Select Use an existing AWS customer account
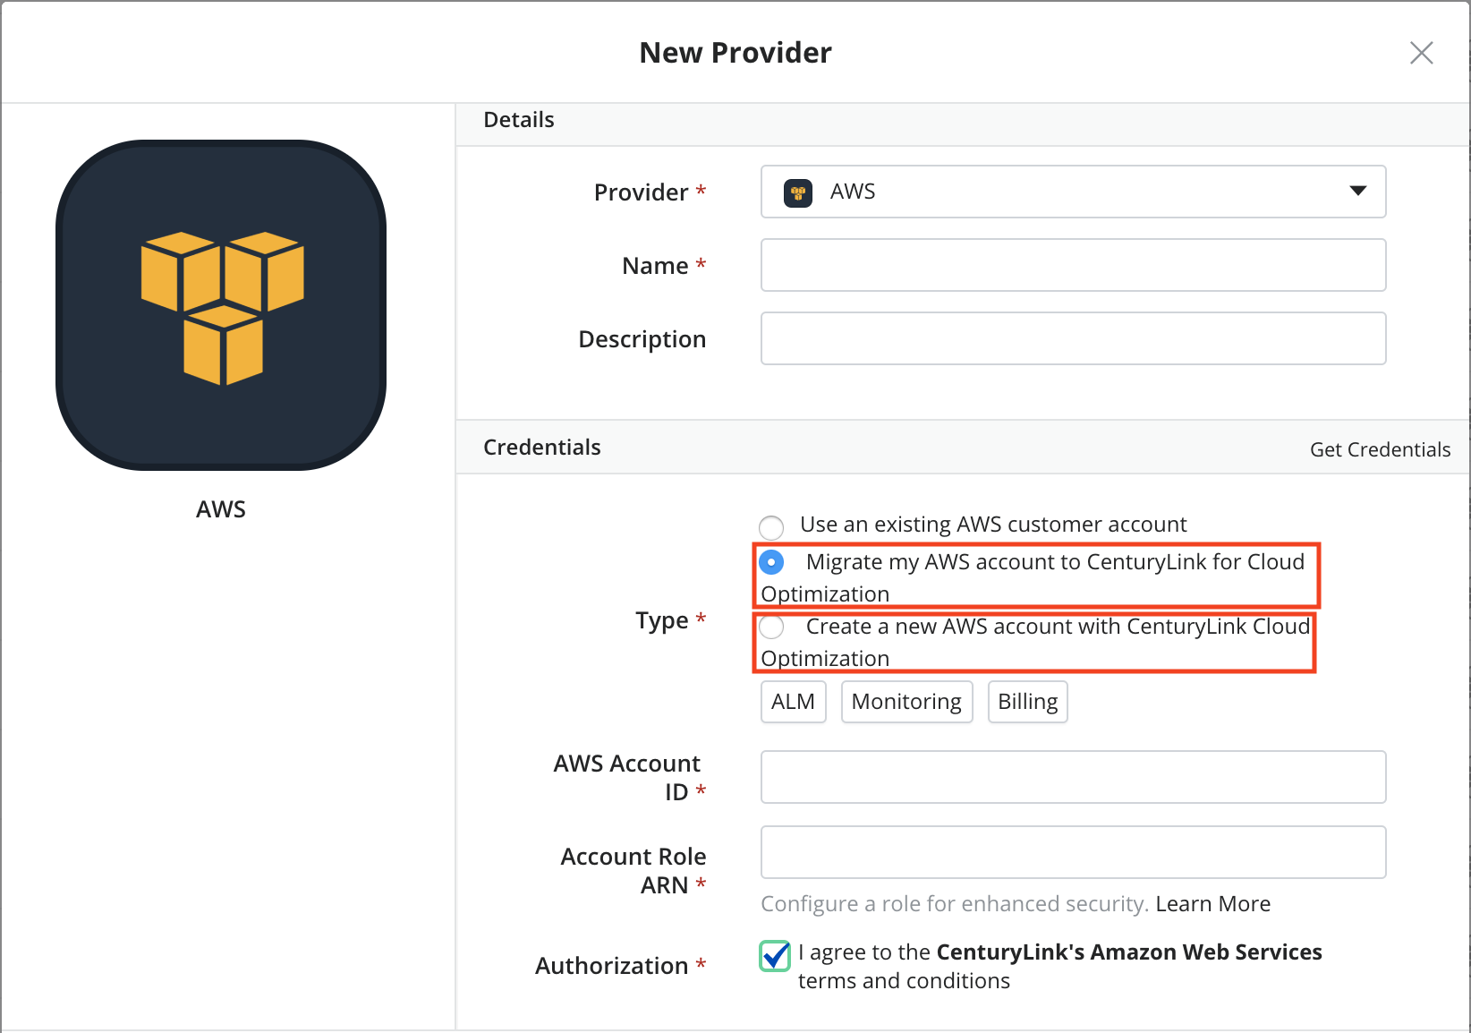The image size is (1471, 1033). tap(771, 526)
